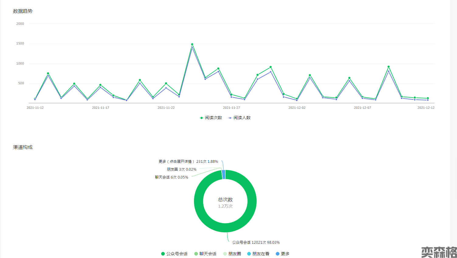Click the 总次数 1.2万次 donut center

[x=225, y=203]
